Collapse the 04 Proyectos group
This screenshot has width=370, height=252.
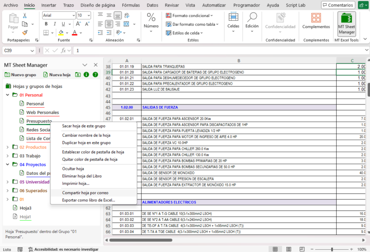7,164
